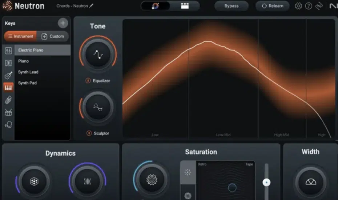Click the tone curve display
This screenshot has height=200, width=338.
(x=229, y=79)
